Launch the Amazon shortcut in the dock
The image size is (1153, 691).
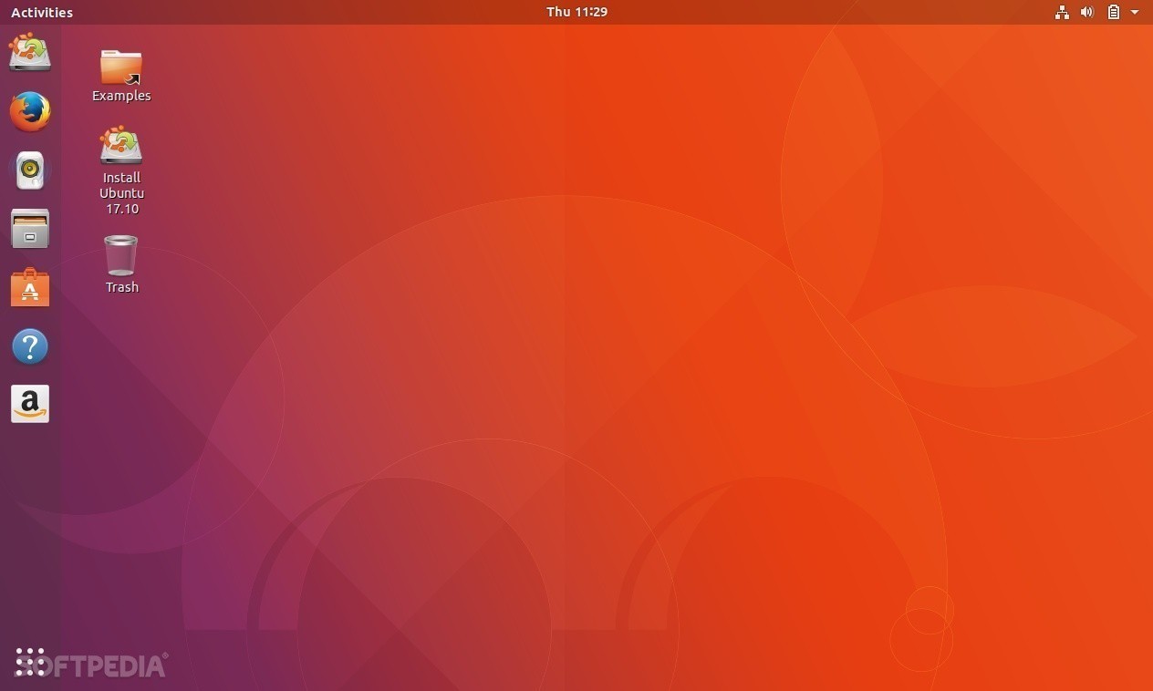tap(30, 404)
